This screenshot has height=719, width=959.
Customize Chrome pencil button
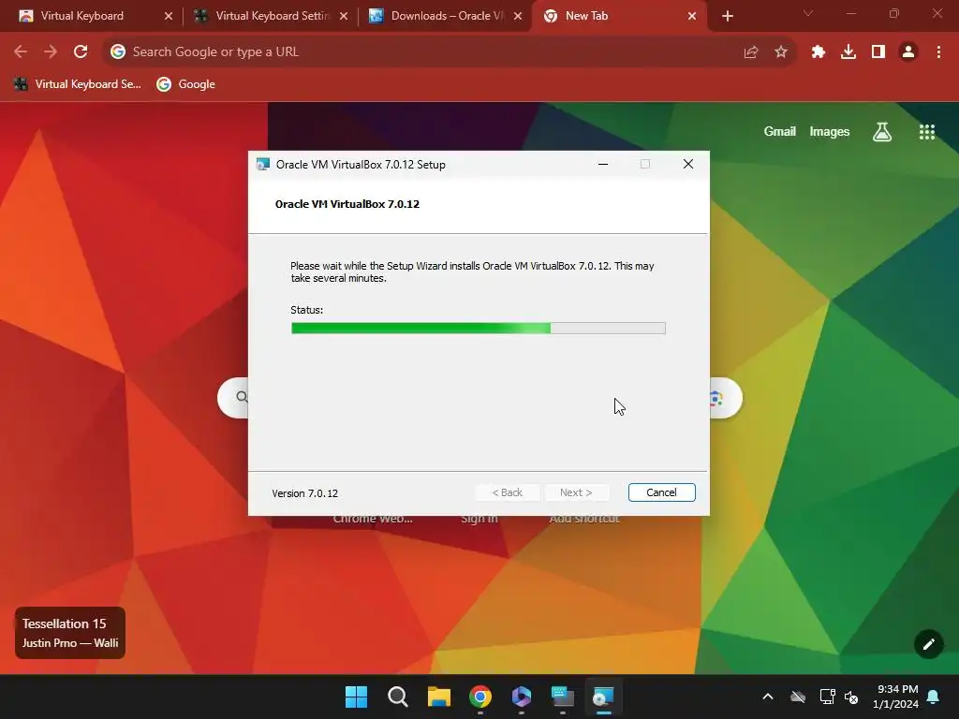[928, 644]
